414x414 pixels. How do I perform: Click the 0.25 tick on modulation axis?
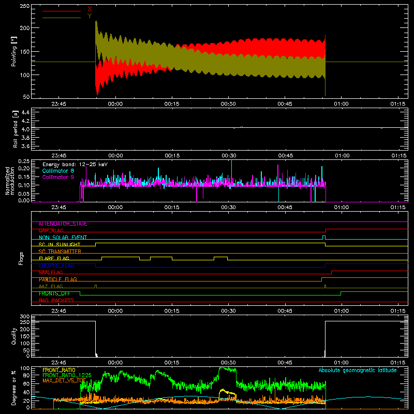(x=24, y=161)
